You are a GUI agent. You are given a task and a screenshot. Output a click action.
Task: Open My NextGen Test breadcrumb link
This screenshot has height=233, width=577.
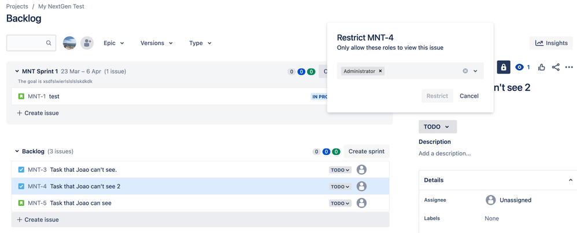[61, 6]
